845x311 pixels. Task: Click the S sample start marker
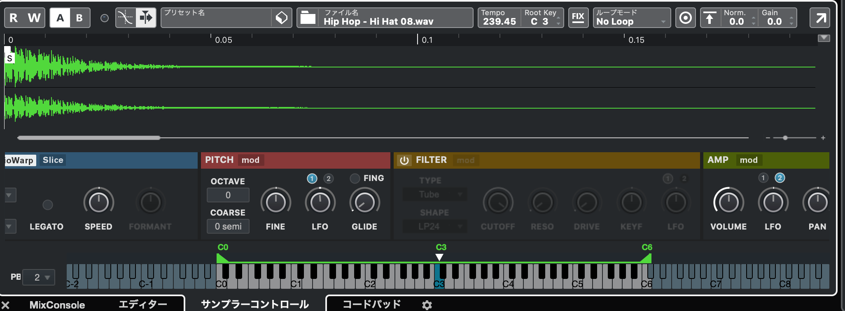pos(9,58)
